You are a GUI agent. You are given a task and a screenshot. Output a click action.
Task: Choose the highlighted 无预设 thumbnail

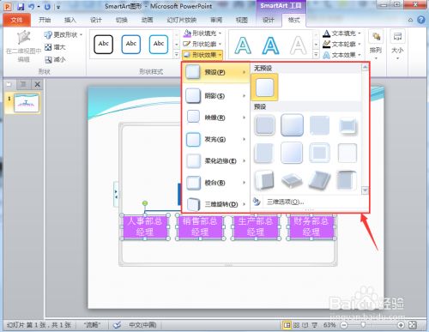[x=264, y=87]
